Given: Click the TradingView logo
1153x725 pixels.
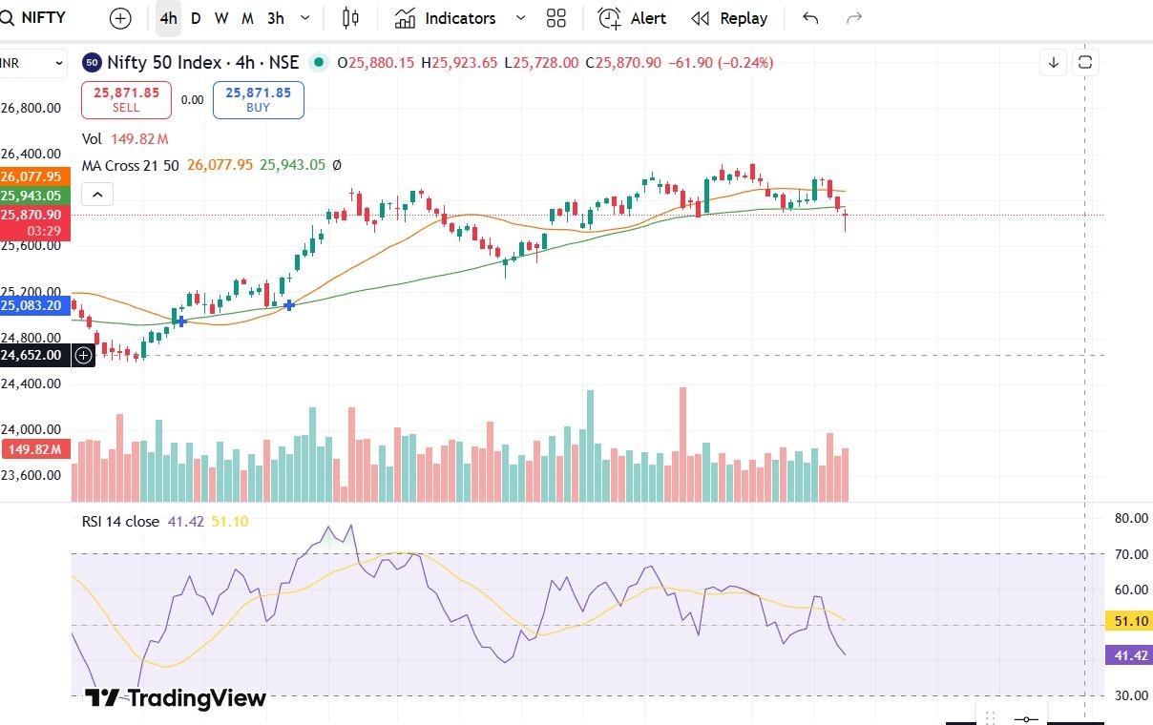Looking at the screenshot, I should pos(176,698).
